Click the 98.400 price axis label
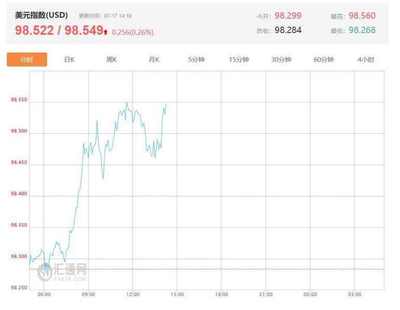 point(19,195)
